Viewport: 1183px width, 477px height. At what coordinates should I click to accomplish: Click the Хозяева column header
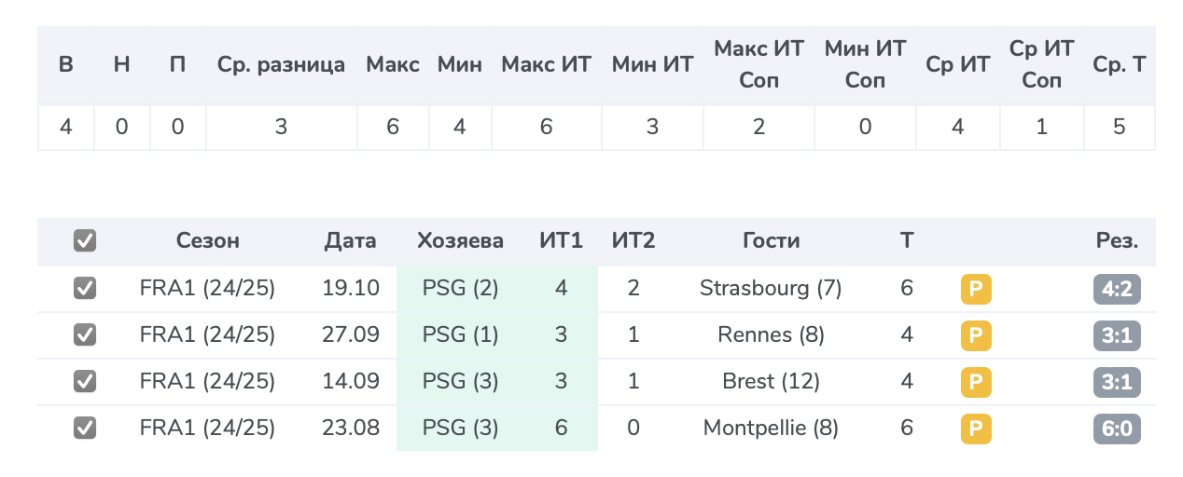point(461,241)
